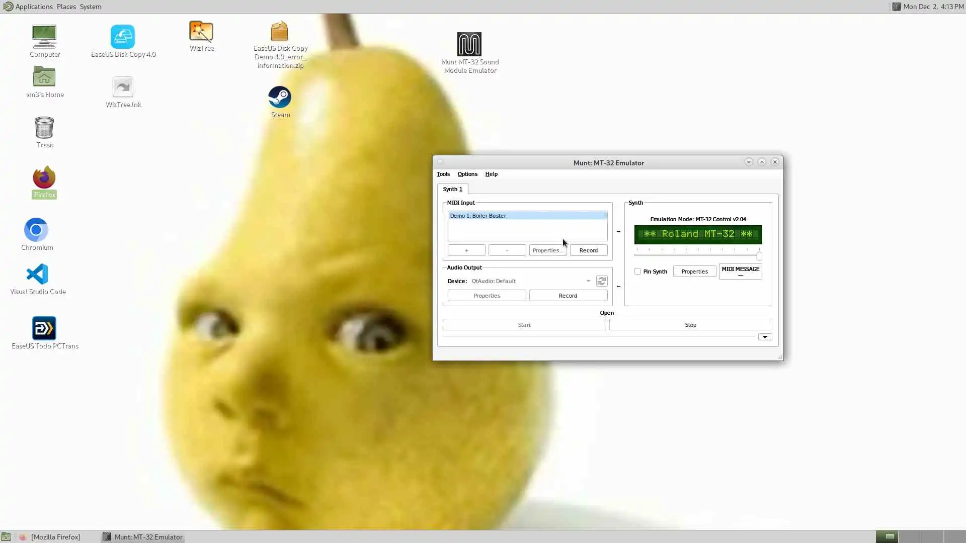Open Munt MT-32 Sound Module Emulator desktop icon
Image resolution: width=966 pixels, height=543 pixels.
point(469,45)
